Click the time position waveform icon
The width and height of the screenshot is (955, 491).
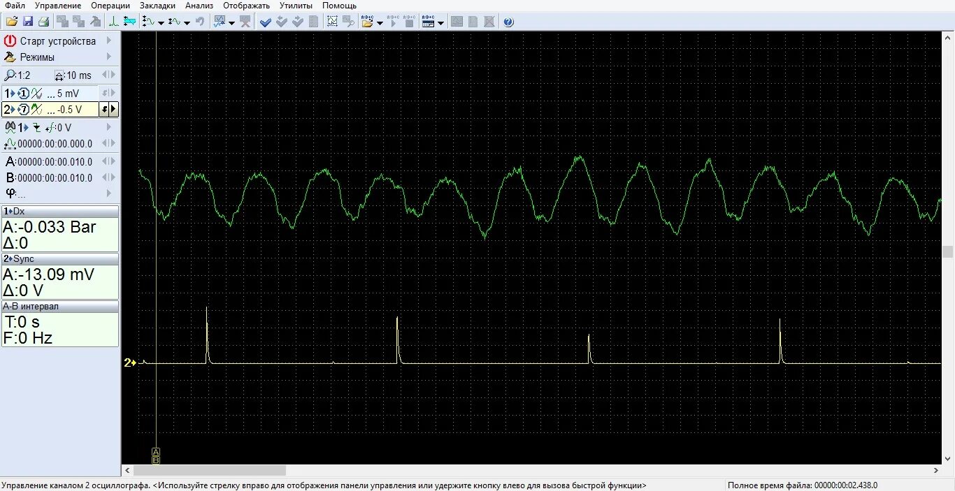click(10, 144)
